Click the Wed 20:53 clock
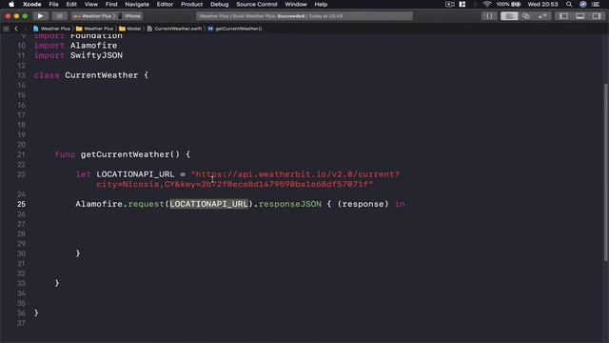This screenshot has width=609, height=343. pos(542,4)
